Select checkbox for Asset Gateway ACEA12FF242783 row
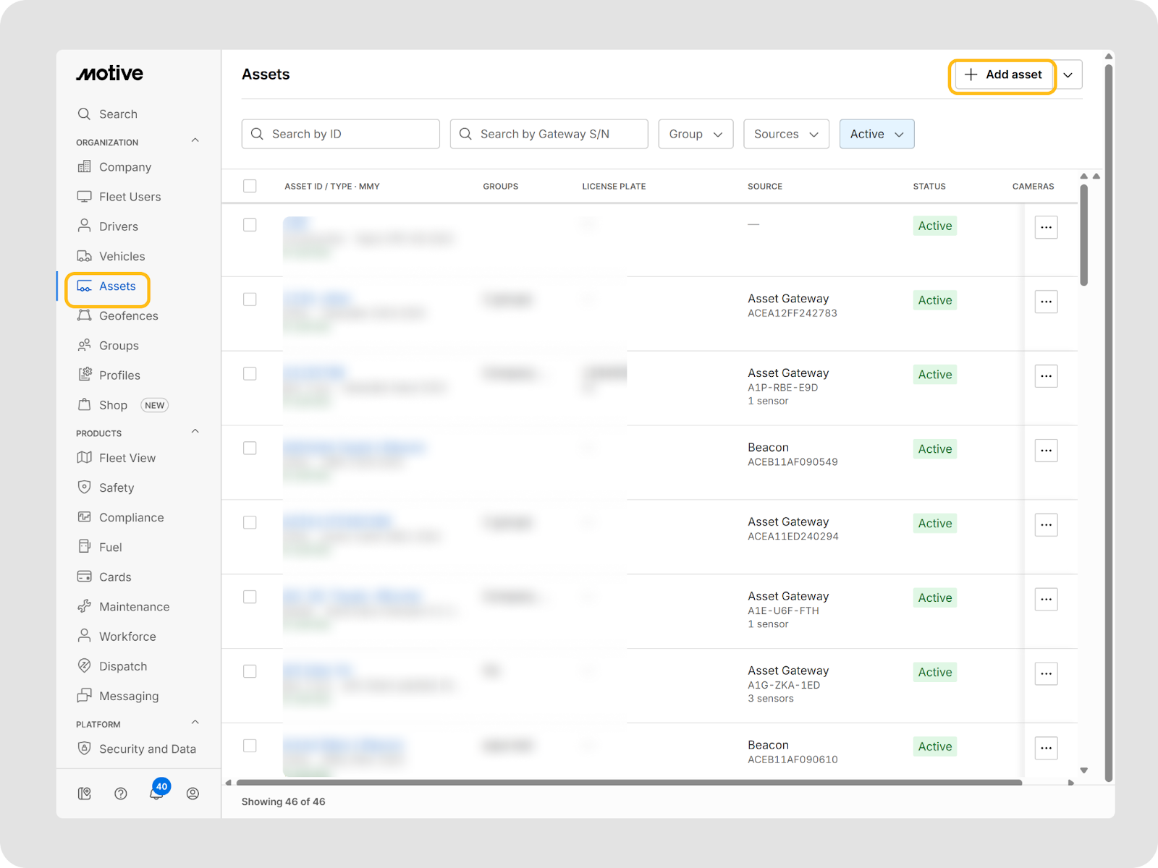Screen dimensions: 1158x868 [x=250, y=299]
